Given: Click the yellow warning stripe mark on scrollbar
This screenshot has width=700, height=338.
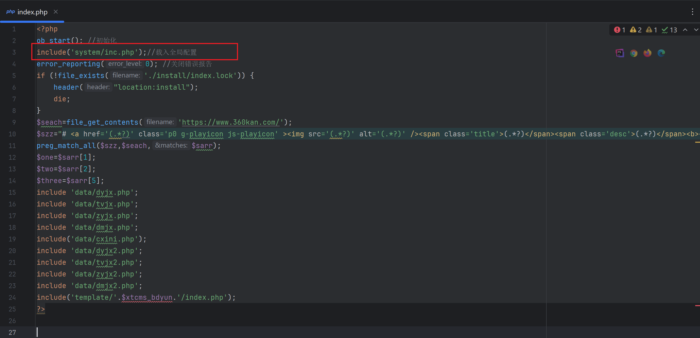Looking at the screenshot, I should click(698, 142).
